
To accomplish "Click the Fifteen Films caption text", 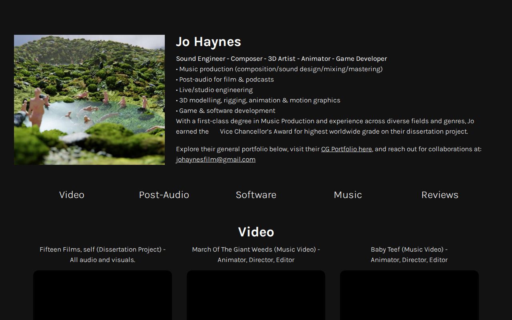I will point(102,254).
